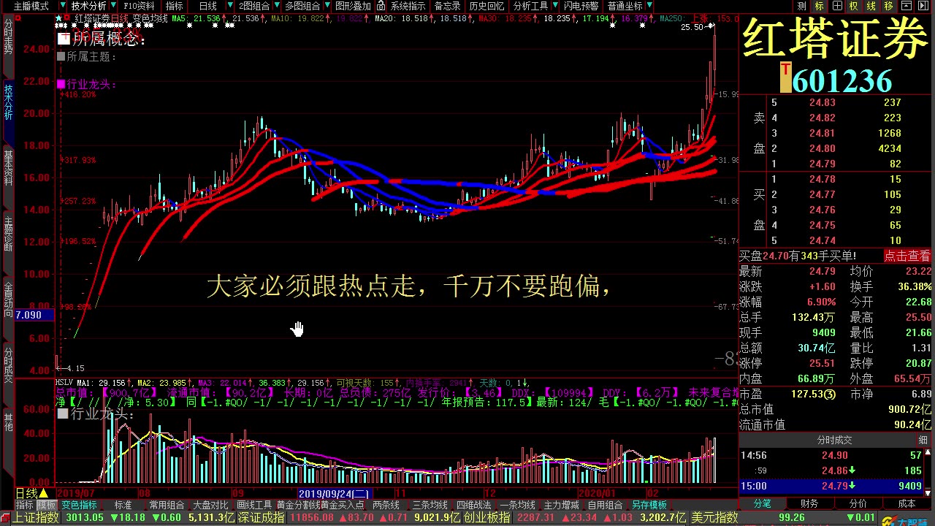This screenshot has height=526, width=935.
Task: Click the yellow T tag beside 601236
Action: click(x=785, y=77)
